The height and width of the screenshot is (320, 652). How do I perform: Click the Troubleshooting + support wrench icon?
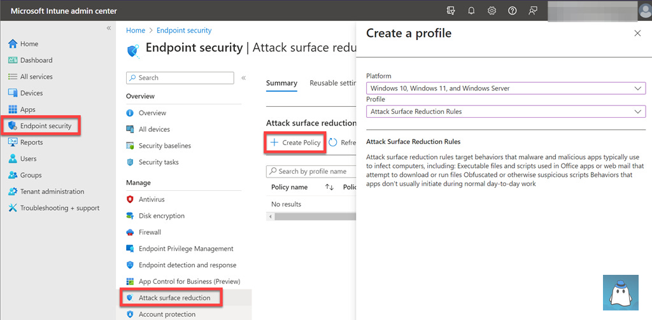pos(13,208)
